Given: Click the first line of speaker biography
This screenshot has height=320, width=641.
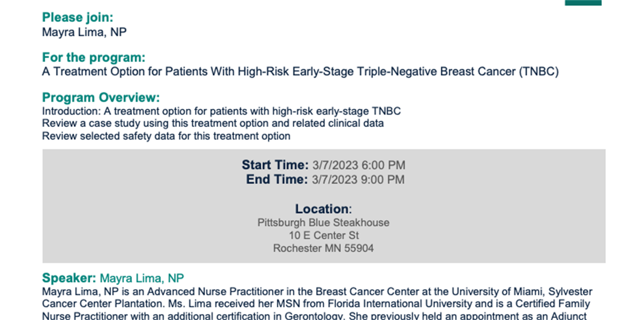Looking at the screenshot, I should point(317,292).
